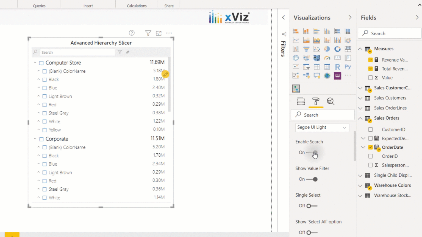Select the Gauge visualization icon
The image size is (422, 237).
click(327, 58)
